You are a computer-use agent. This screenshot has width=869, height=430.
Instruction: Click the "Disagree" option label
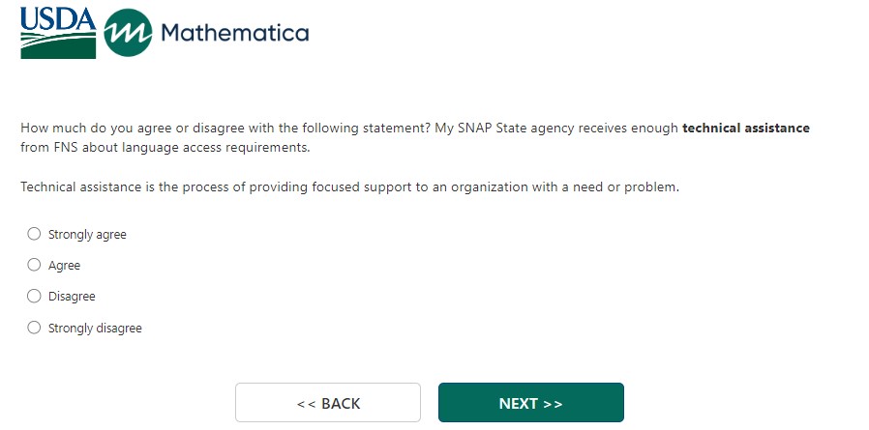[x=72, y=297]
